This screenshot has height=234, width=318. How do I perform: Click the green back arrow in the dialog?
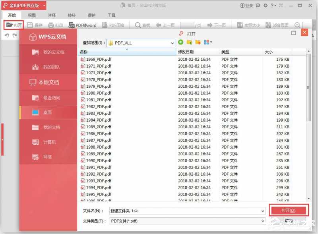181,42
